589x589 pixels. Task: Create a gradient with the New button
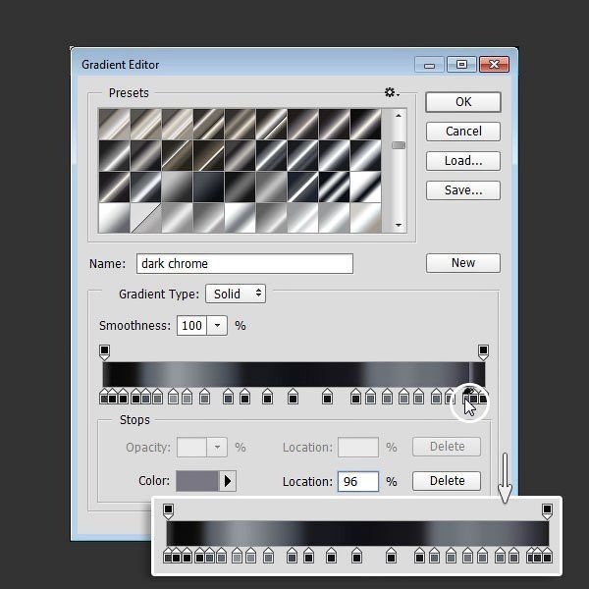coord(463,262)
